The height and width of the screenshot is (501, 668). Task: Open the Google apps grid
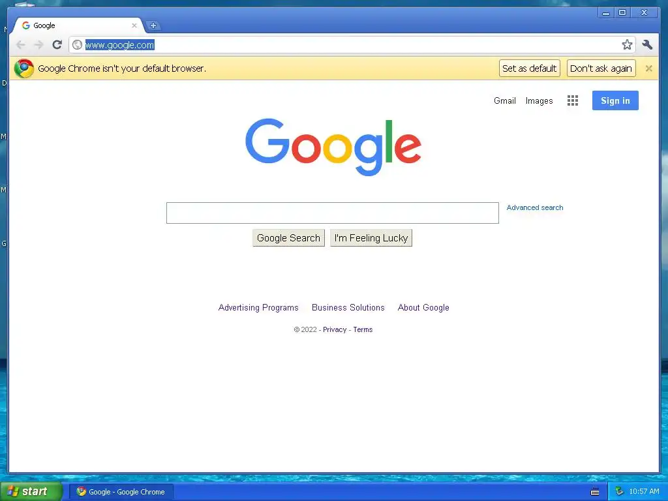coord(573,100)
